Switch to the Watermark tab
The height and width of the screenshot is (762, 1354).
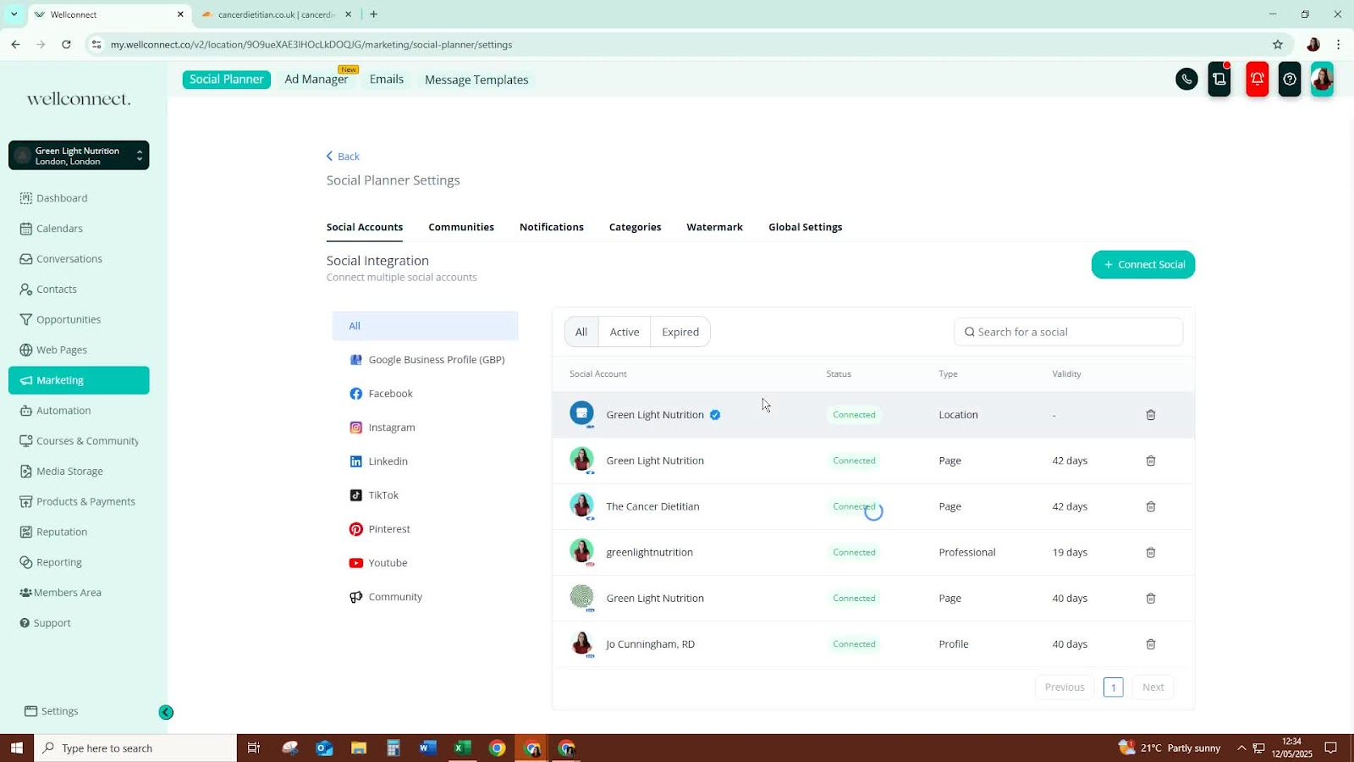pos(714,227)
